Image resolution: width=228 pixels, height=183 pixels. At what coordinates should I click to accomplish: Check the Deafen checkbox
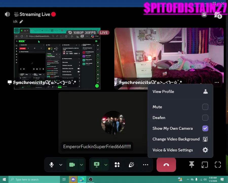pos(205,118)
